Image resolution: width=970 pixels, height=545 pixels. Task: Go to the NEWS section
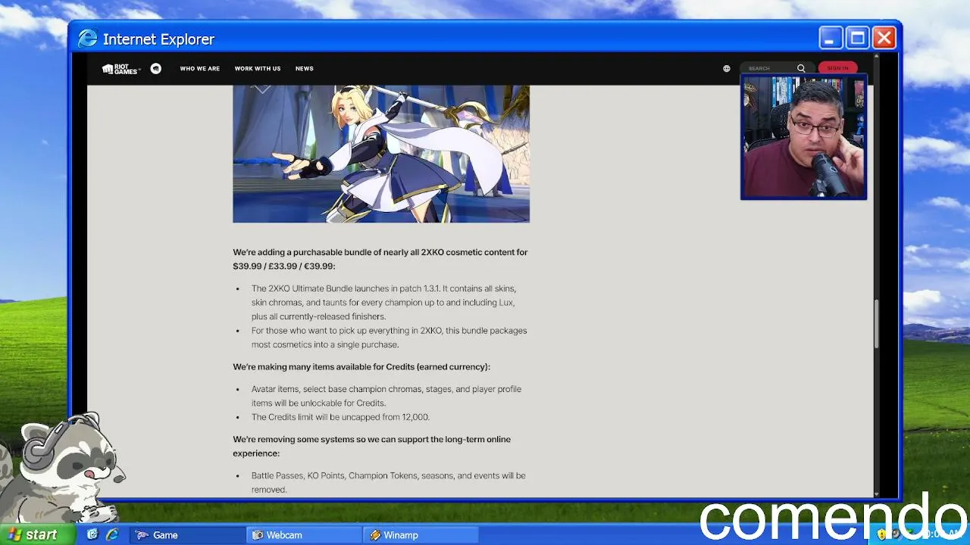point(305,69)
